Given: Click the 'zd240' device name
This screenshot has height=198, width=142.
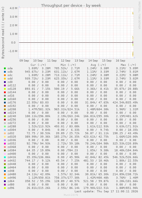Looking at the screenshot, I should coord(12,116).
